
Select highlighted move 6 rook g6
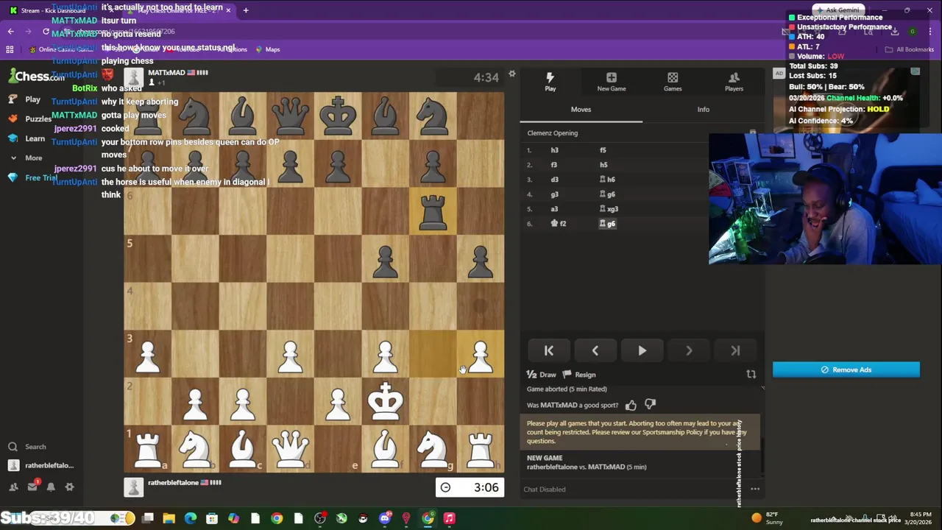click(x=607, y=224)
